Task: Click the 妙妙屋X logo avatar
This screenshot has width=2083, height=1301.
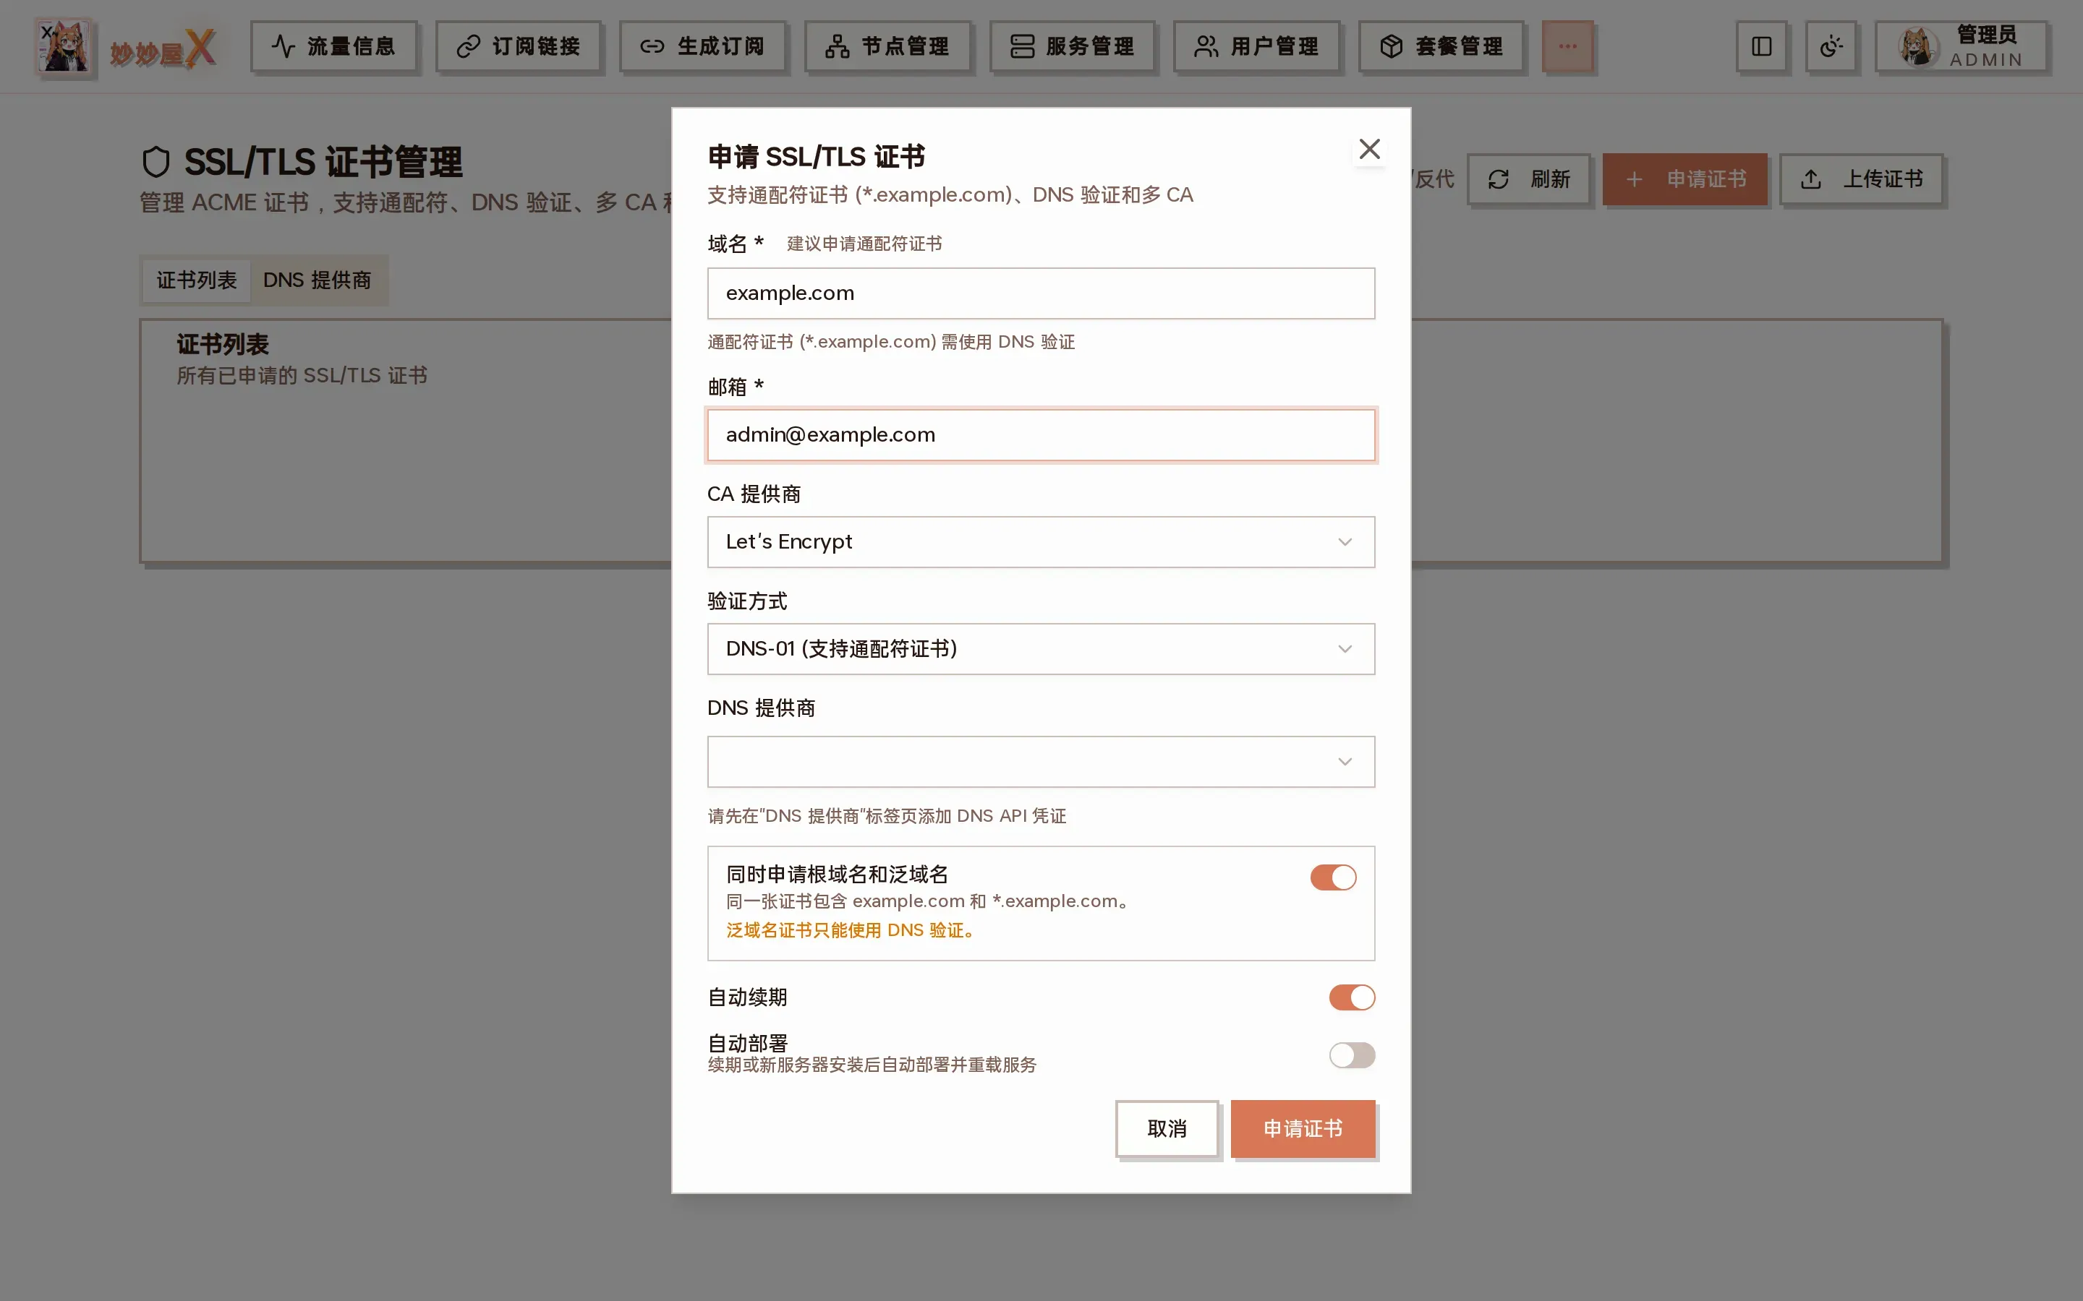Action: coord(64,46)
